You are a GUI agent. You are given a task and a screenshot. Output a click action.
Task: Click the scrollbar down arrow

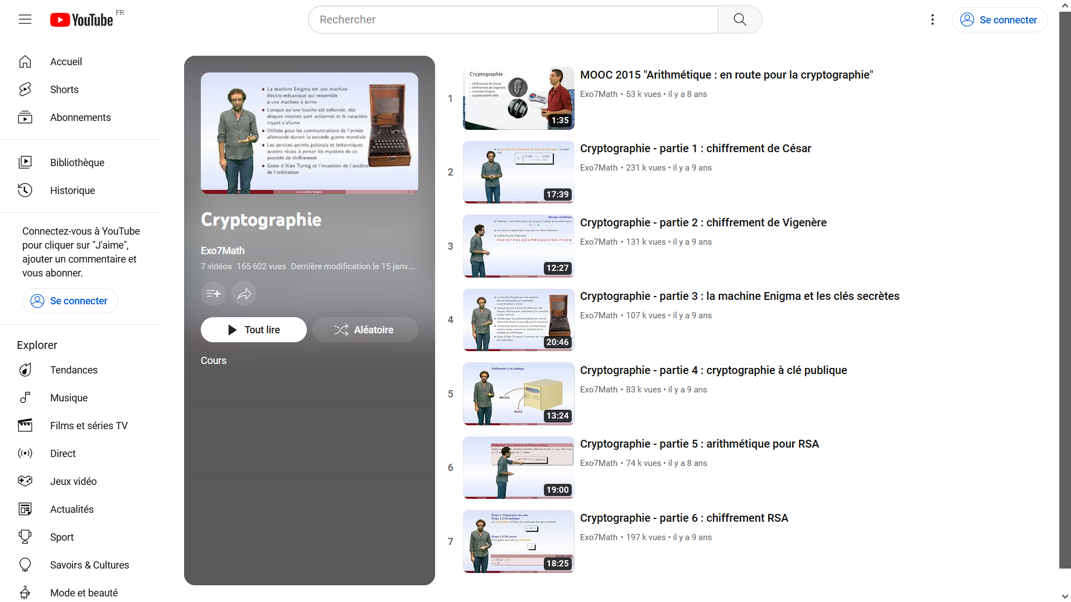[1065, 596]
